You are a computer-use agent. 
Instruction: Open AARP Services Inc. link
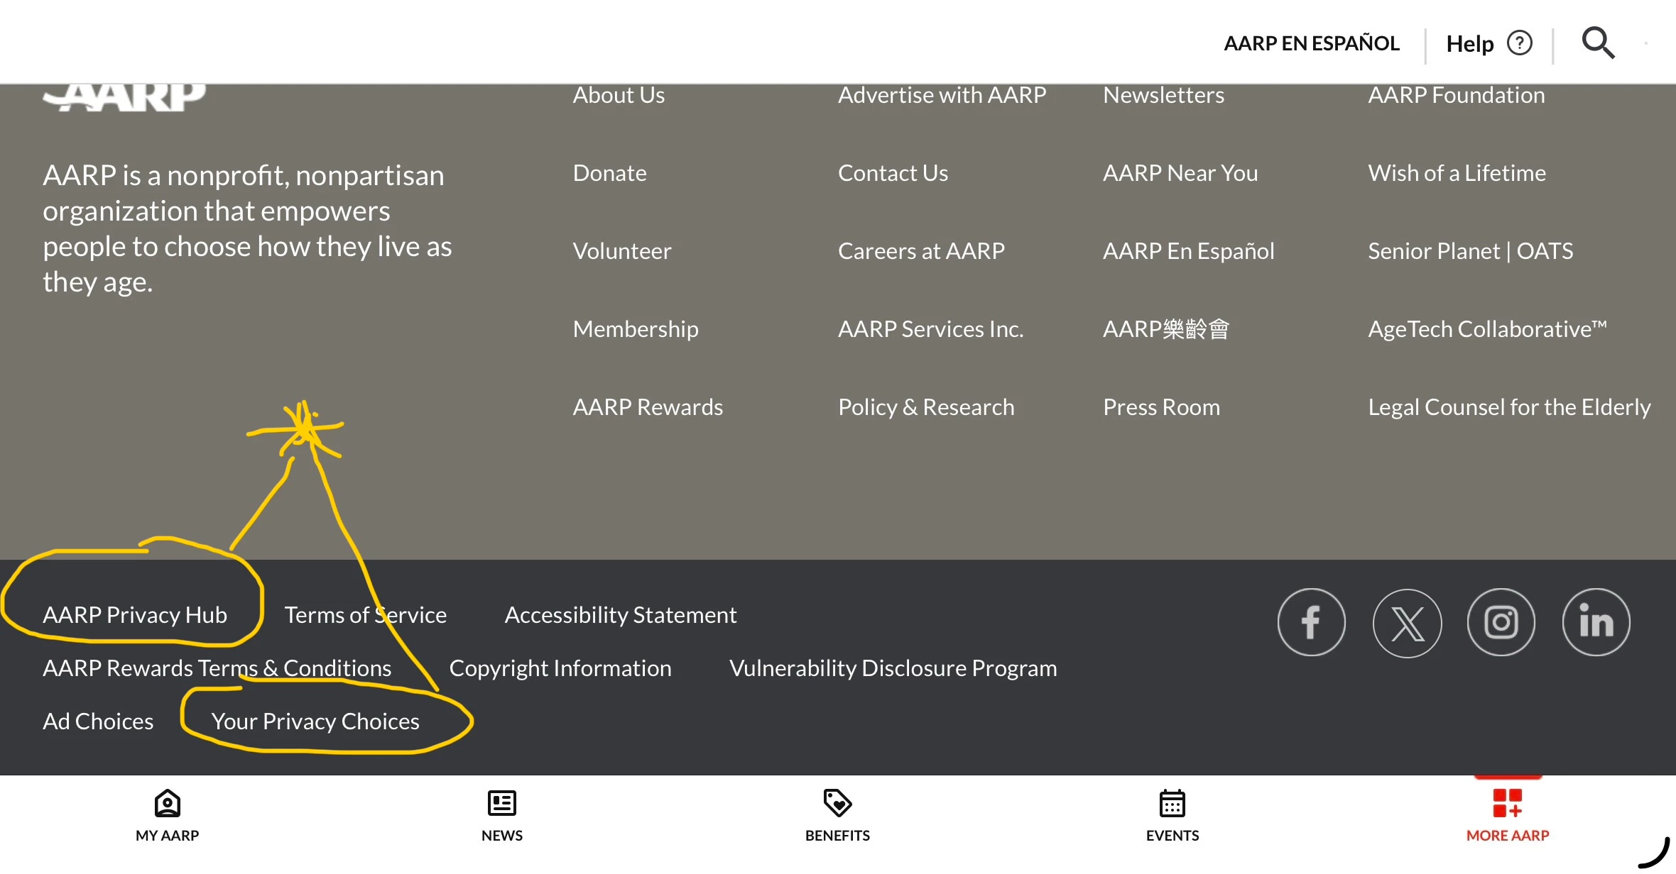tap(930, 329)
